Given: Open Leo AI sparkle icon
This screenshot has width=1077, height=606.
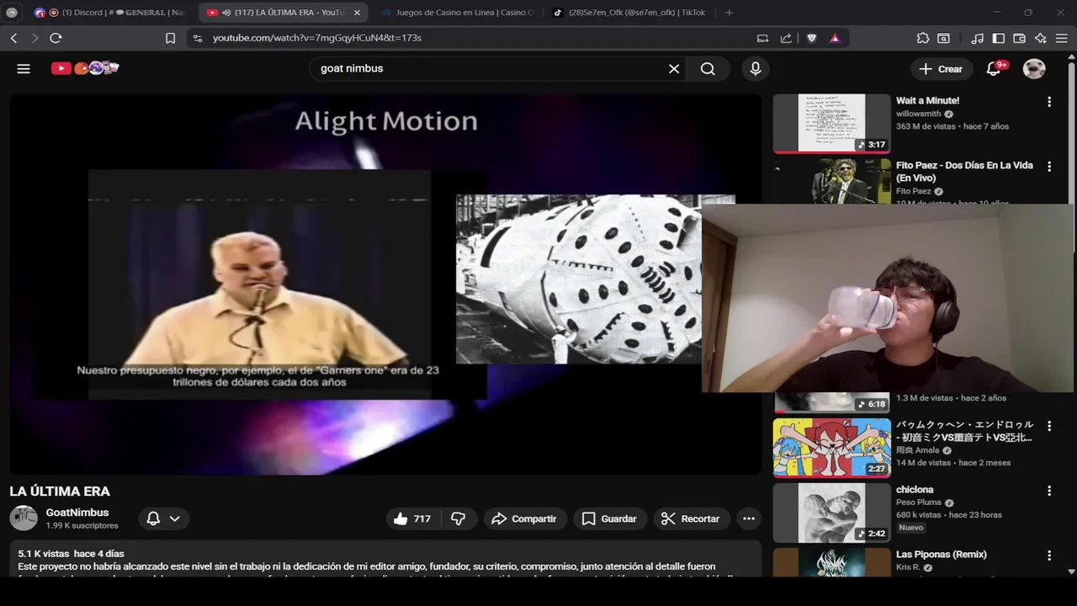Looking at the screenshot, I should coord(1041,38).
